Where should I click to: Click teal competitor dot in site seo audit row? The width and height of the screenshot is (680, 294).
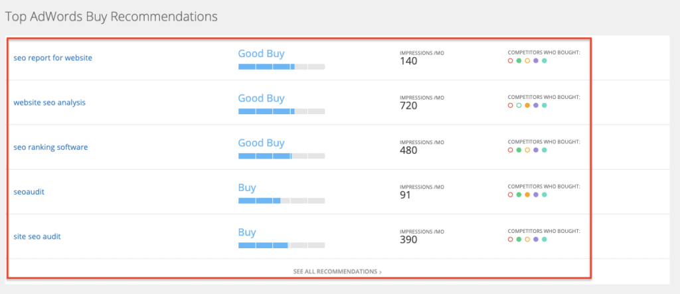click(545, 239)
